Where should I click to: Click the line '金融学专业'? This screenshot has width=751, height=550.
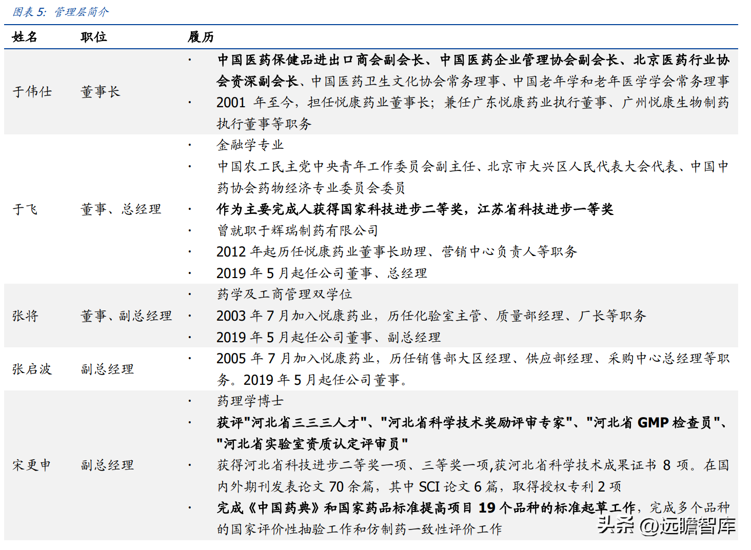[250, 145]
